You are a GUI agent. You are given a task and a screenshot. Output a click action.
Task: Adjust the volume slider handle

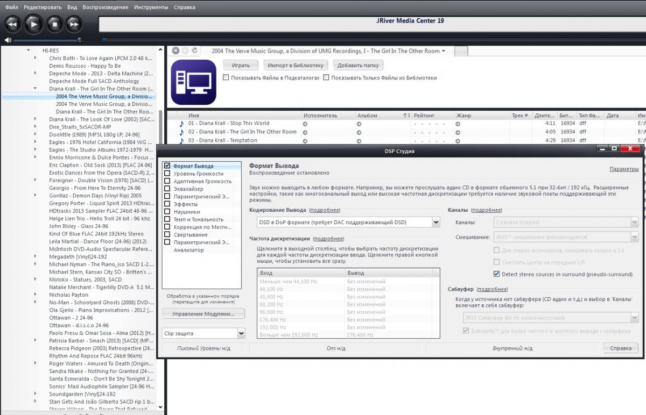80,40
